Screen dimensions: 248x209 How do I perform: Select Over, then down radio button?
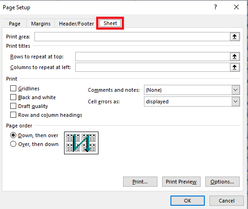point(13,144)
